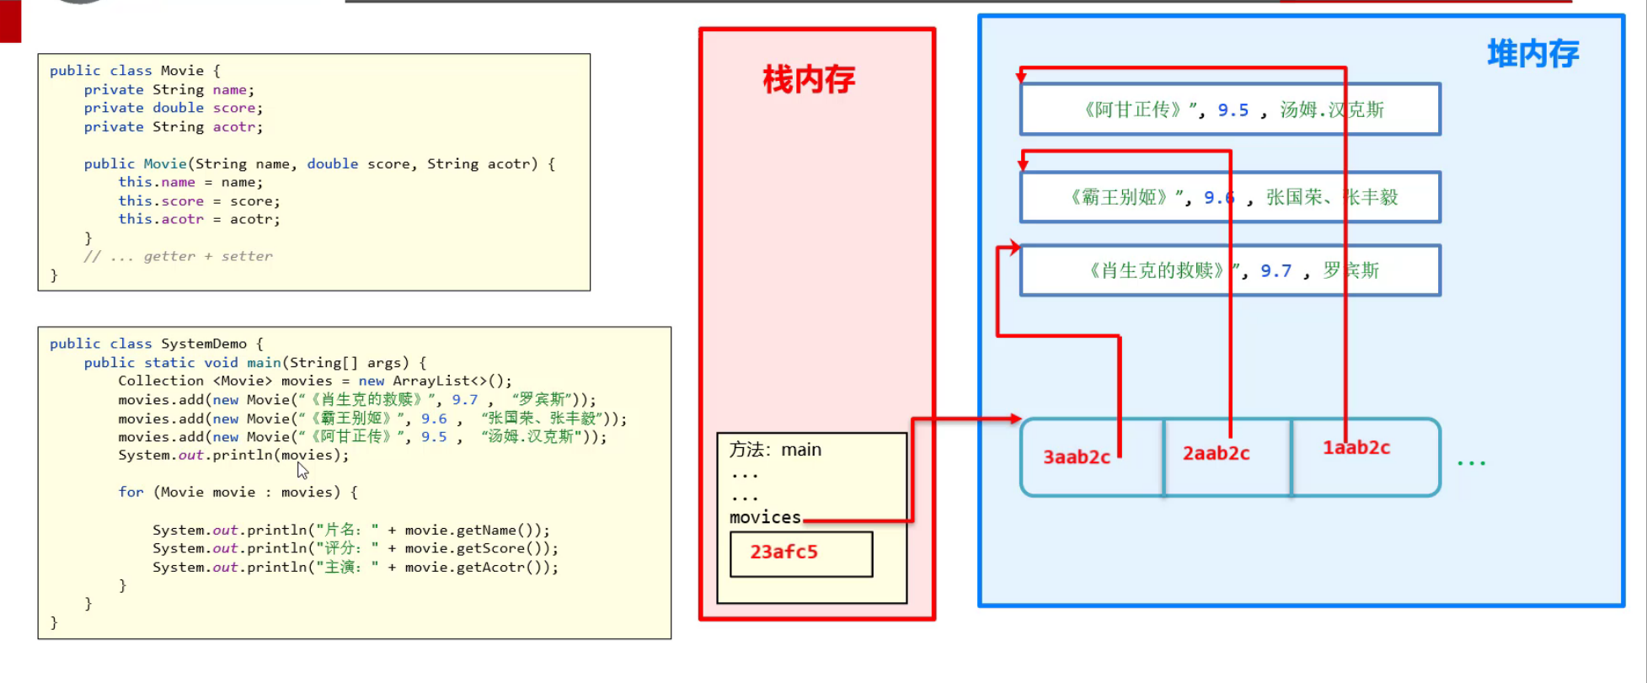
Task: Click the this.score = score line
Action: point(199,200)
